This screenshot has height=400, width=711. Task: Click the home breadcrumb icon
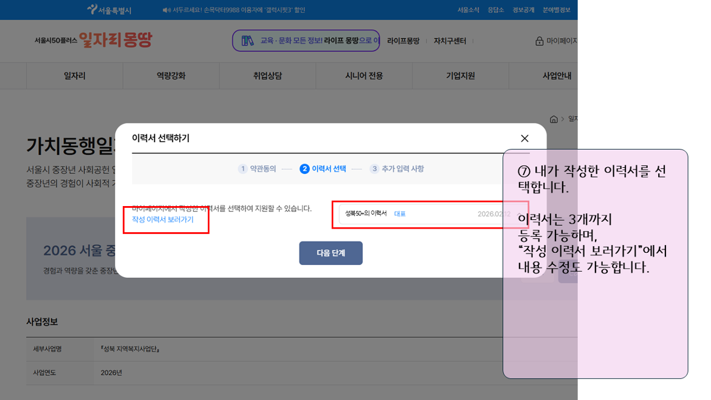pyautogui.click(x=554, y=119)
